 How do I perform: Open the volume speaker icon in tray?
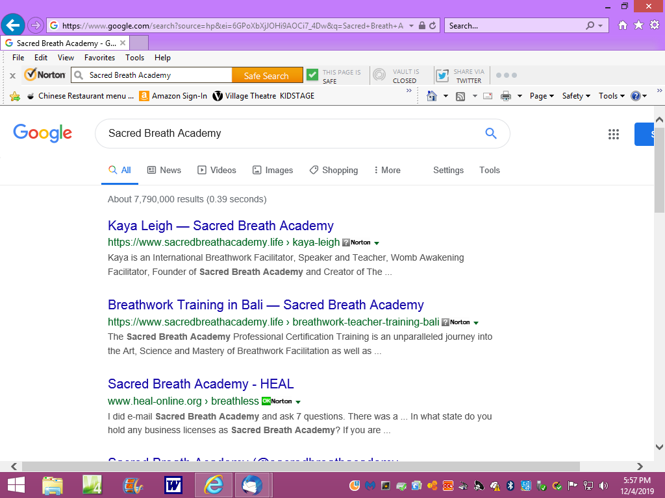pos(603,486)
